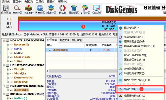Open the 磁盘(D) menu
Screen dimensions: 166x100
click(17, 1)
